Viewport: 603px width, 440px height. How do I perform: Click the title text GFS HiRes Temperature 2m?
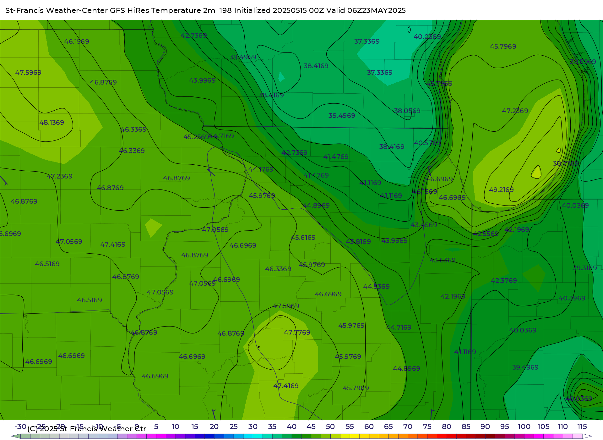click(162, 10)
